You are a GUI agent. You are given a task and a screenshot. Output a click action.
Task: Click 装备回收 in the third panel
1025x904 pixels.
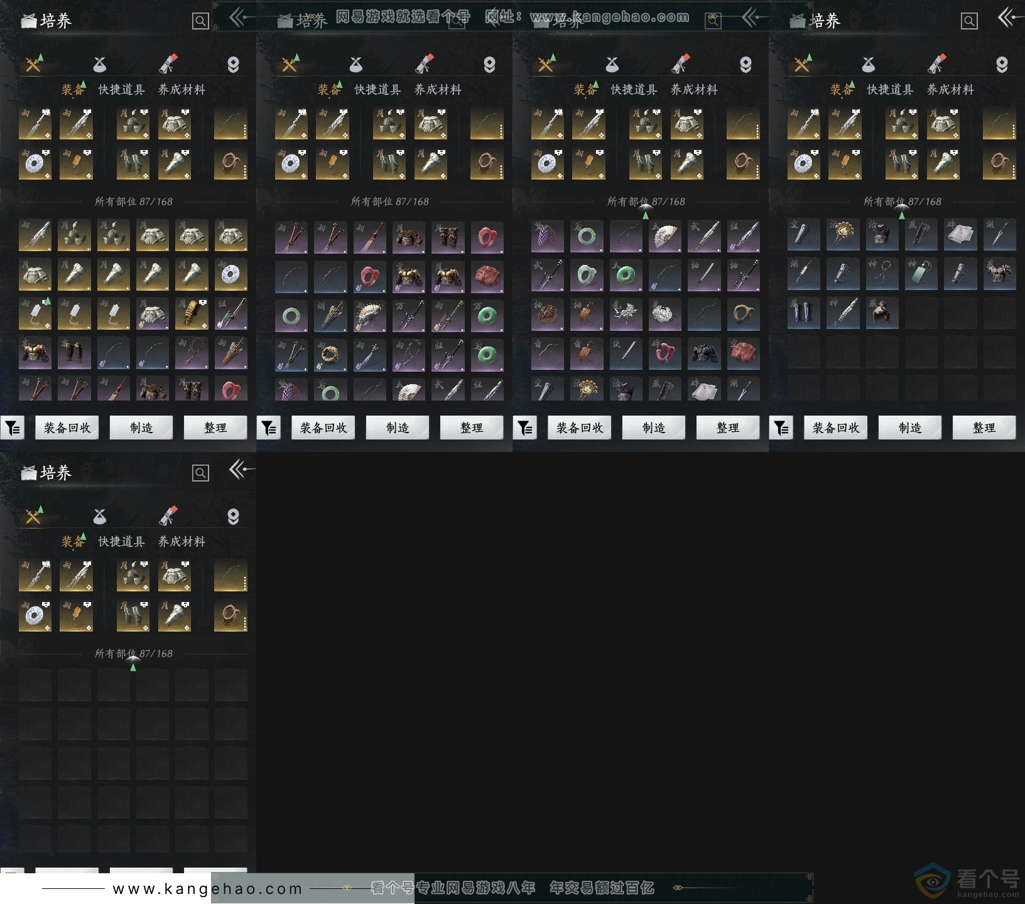[x=580, y=428]
